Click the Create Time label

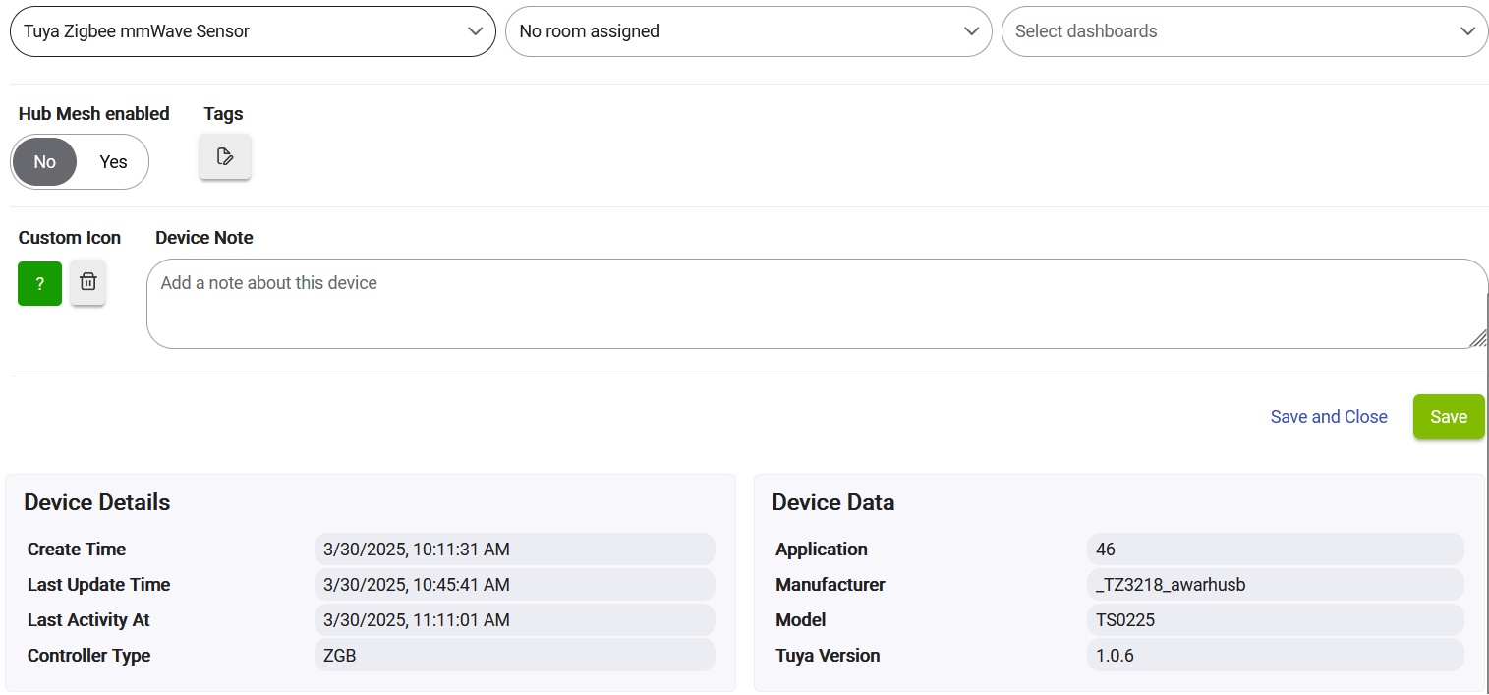click(x=77, y=550)
